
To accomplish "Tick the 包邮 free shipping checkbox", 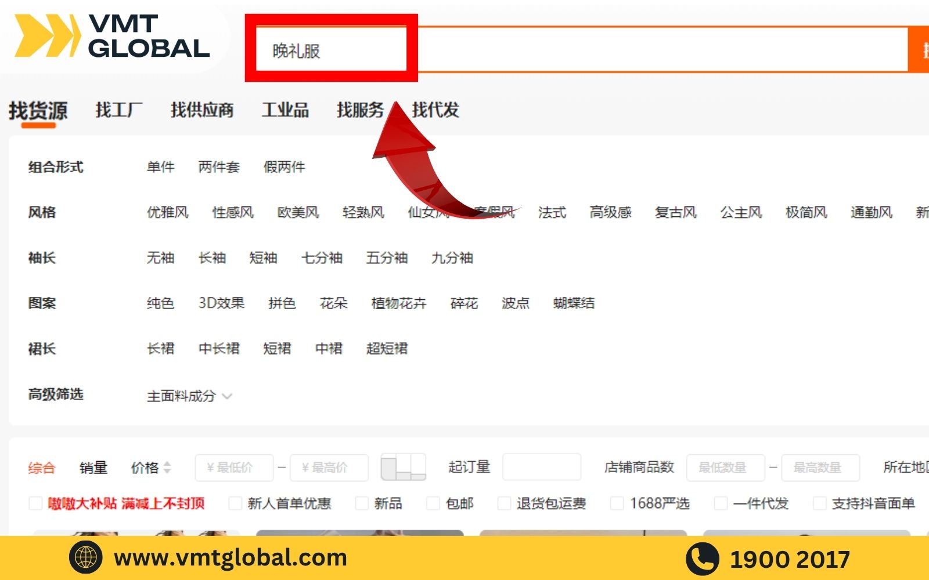I will [x=433, y=503].
